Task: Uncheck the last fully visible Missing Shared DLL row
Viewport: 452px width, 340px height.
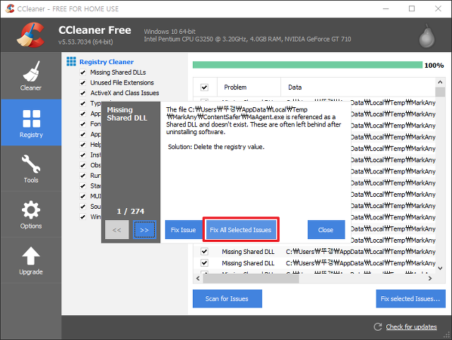Action: point(204,263)
